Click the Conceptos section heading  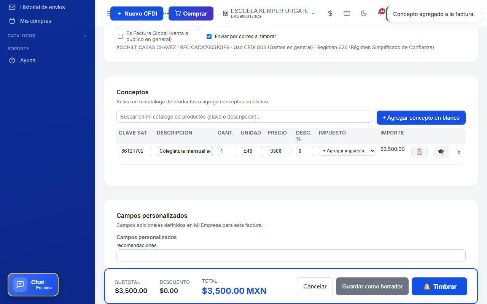(x=132, y=92)
